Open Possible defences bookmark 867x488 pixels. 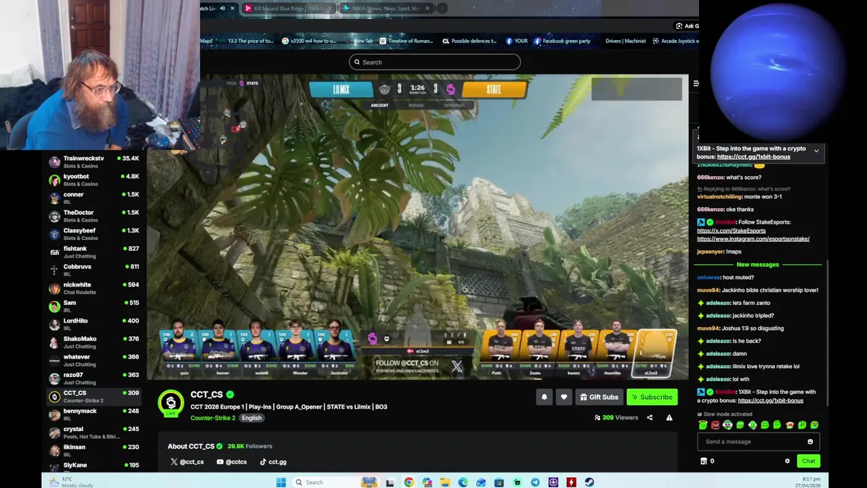469,41
